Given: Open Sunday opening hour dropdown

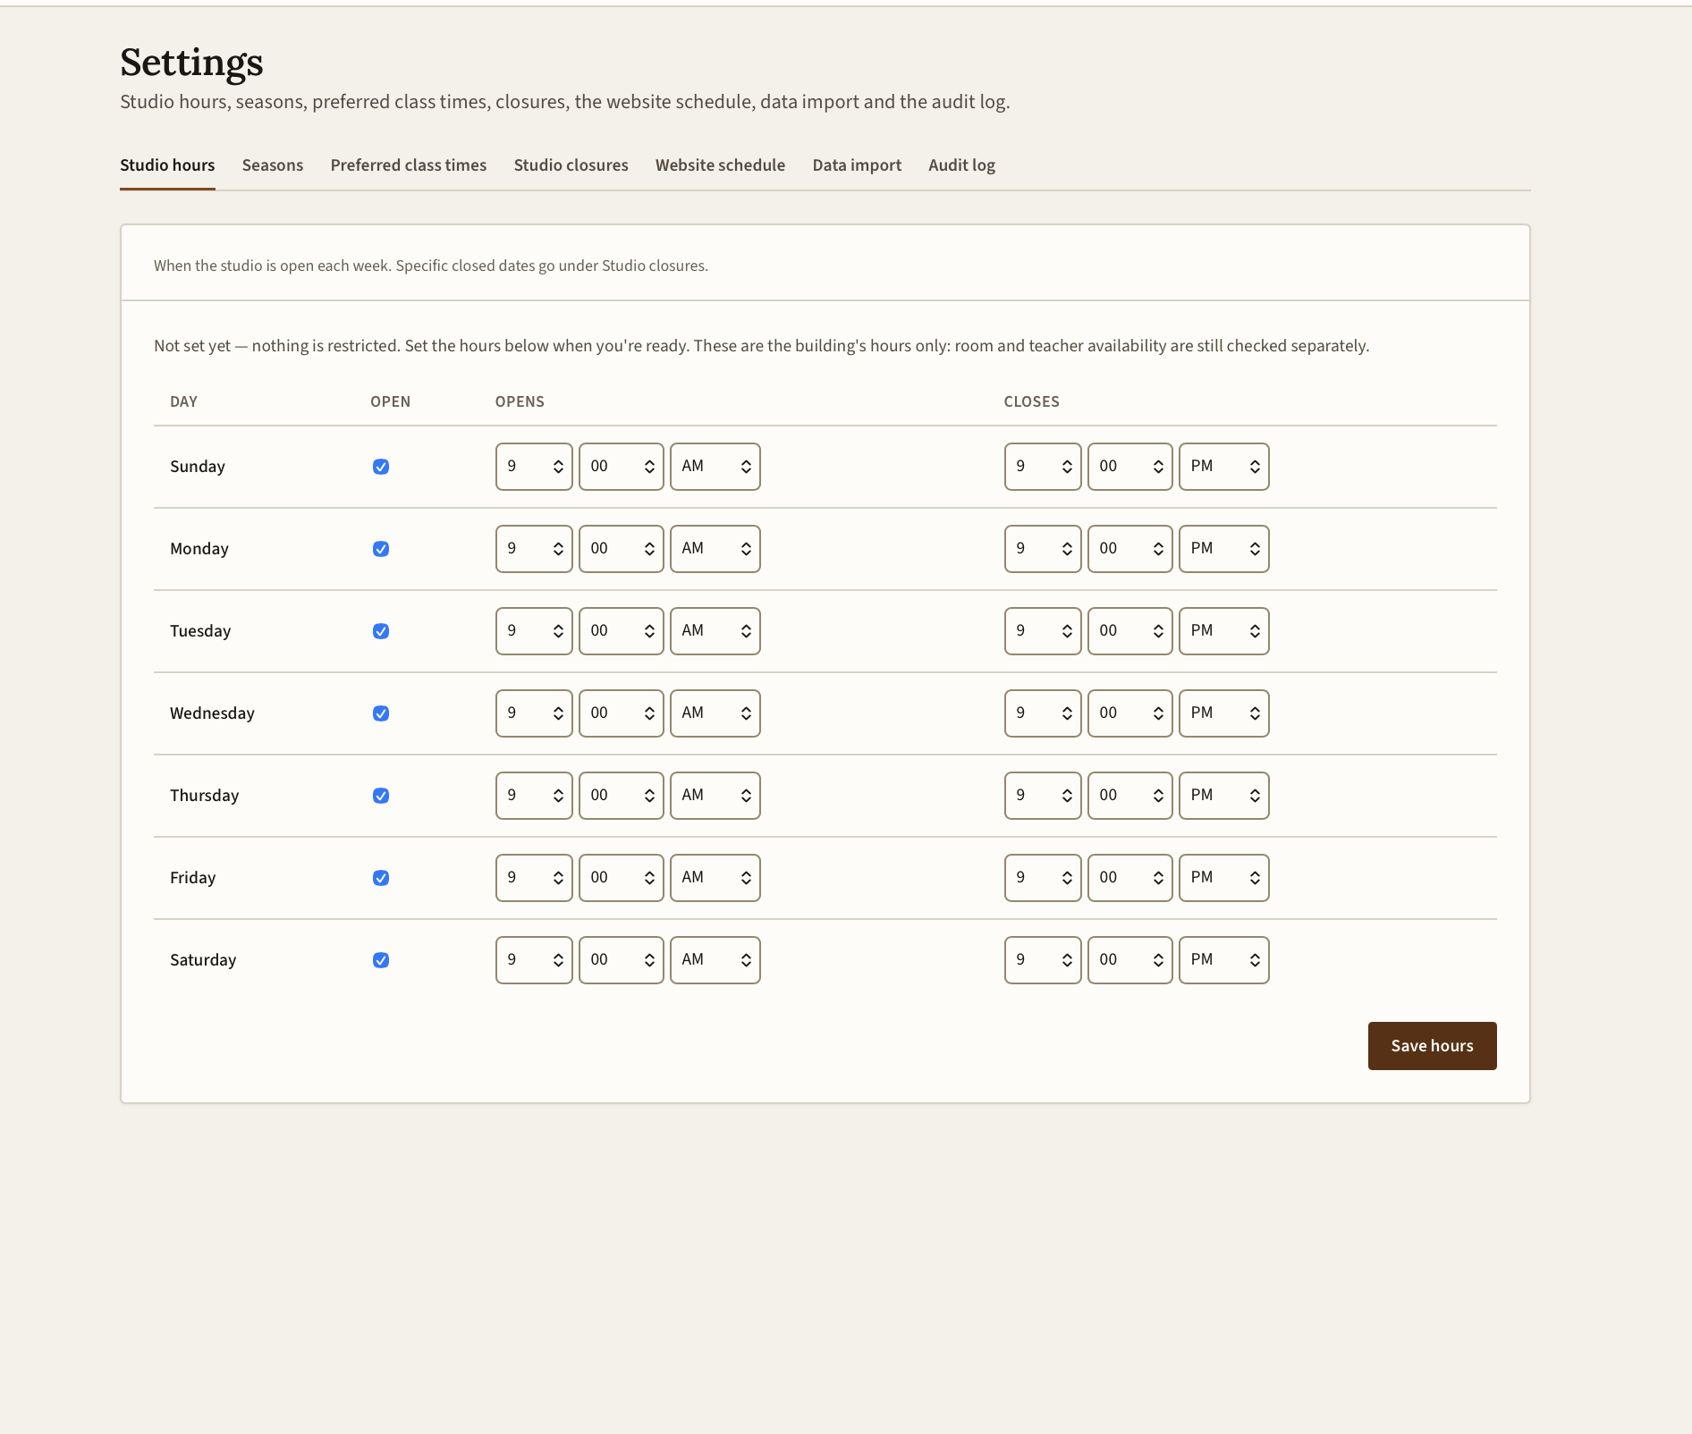Looking at the screenshot, I should pyautogui.click(x=534, y=467).
